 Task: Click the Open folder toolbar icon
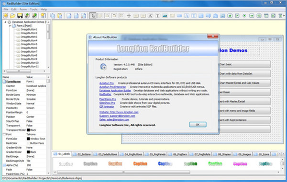(12, 16)
